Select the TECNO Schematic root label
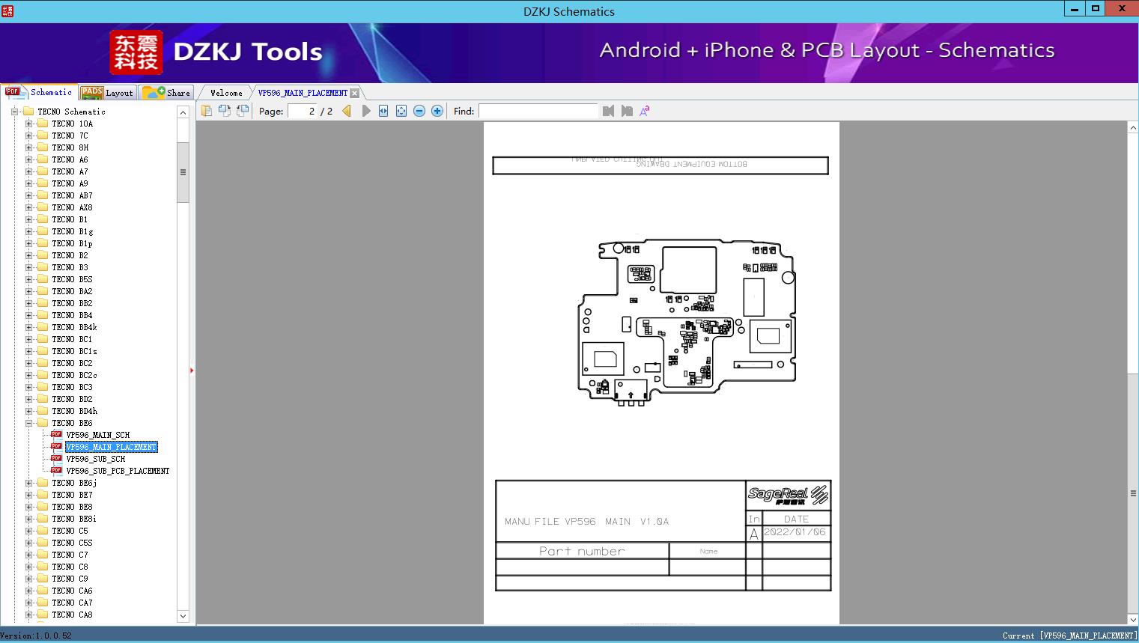The height and width of the screenshot is (643, 1139). [71, 112]
